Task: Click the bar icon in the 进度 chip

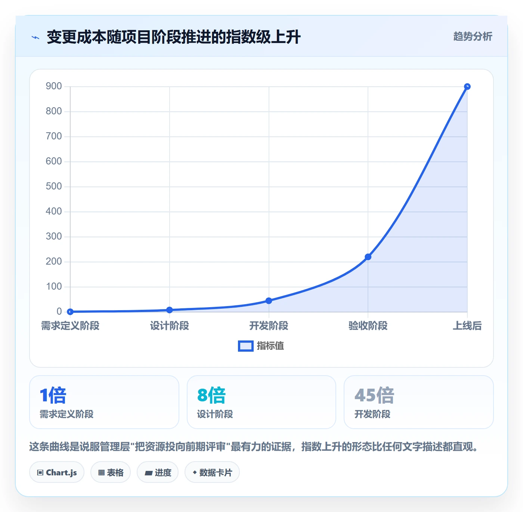Action: click(x=148, y=473)
